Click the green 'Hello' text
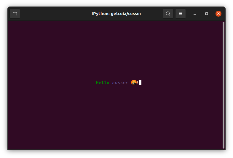Image resolution: width=233 pixels, height=158 pixels. (x=103, y=83)
